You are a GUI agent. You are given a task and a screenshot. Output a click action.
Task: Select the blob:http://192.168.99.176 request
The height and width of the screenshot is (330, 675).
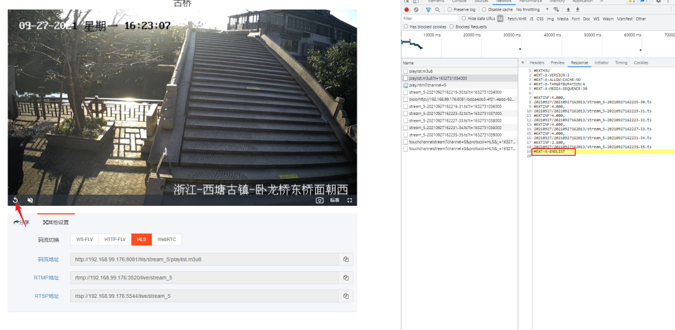[459, 99]
